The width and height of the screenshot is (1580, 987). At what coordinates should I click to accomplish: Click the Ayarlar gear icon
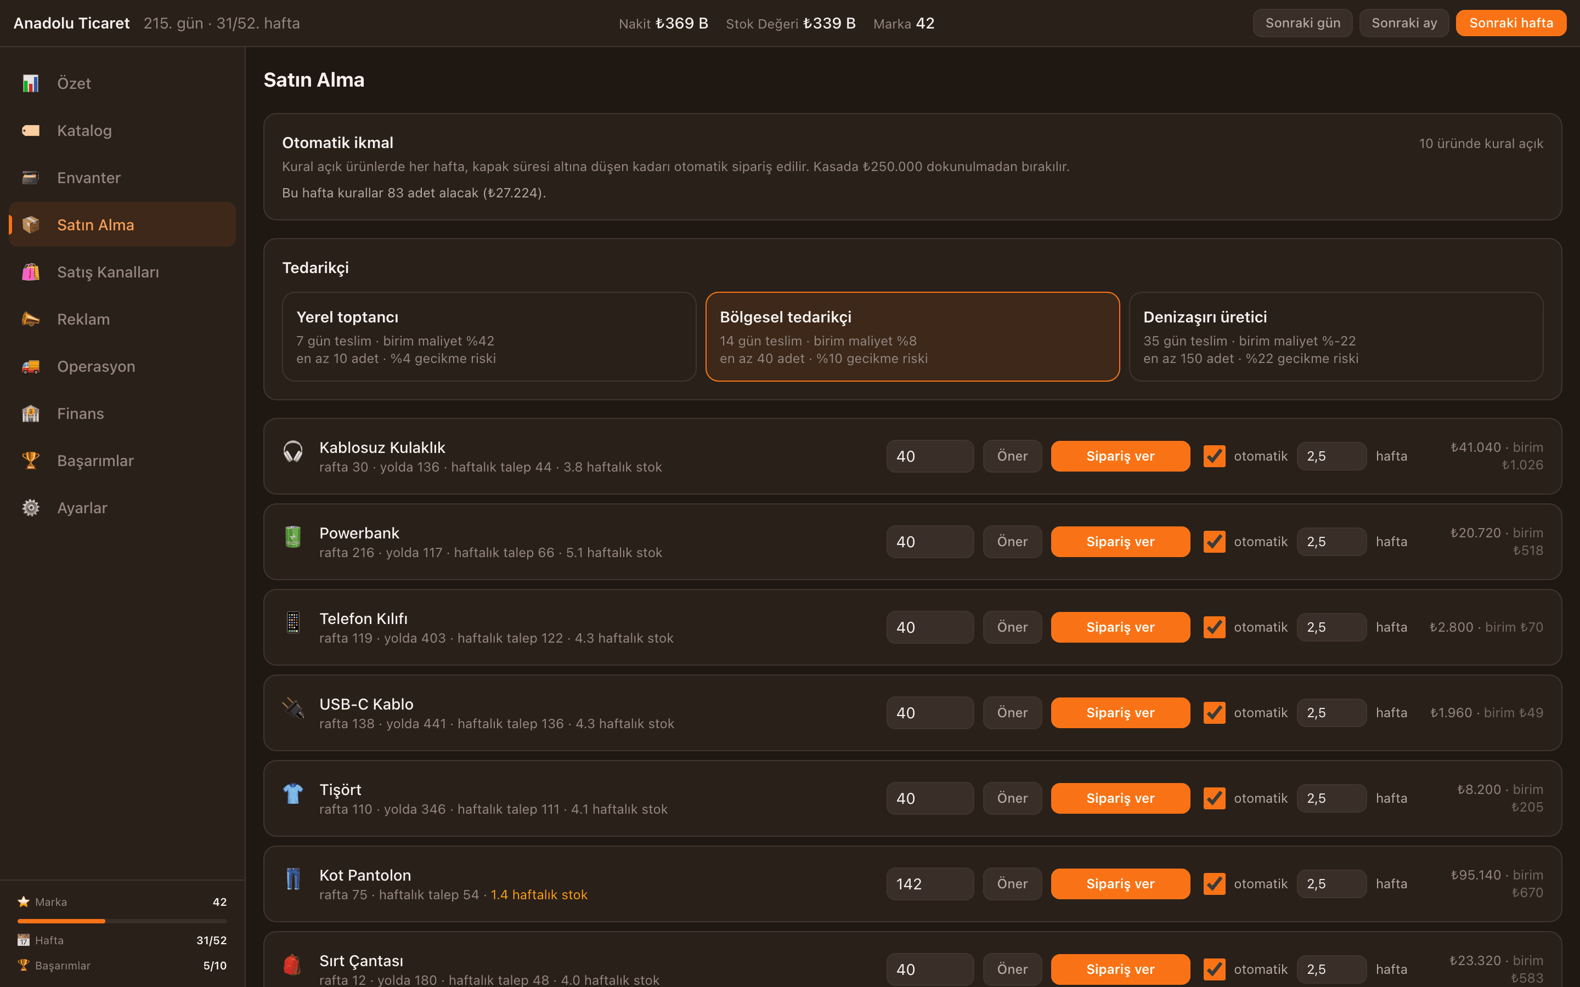pyautogui.click(x=31, y=508)
